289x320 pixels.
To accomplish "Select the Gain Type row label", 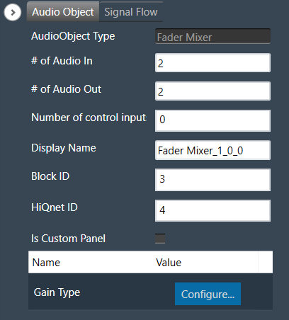I will pyautogui.click(x=57, y=292).
